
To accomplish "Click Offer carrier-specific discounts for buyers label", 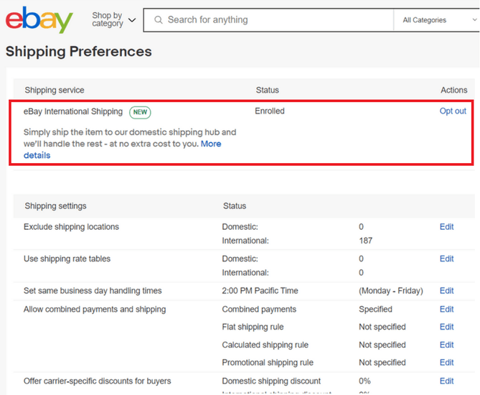I will [x=98, y=381].
